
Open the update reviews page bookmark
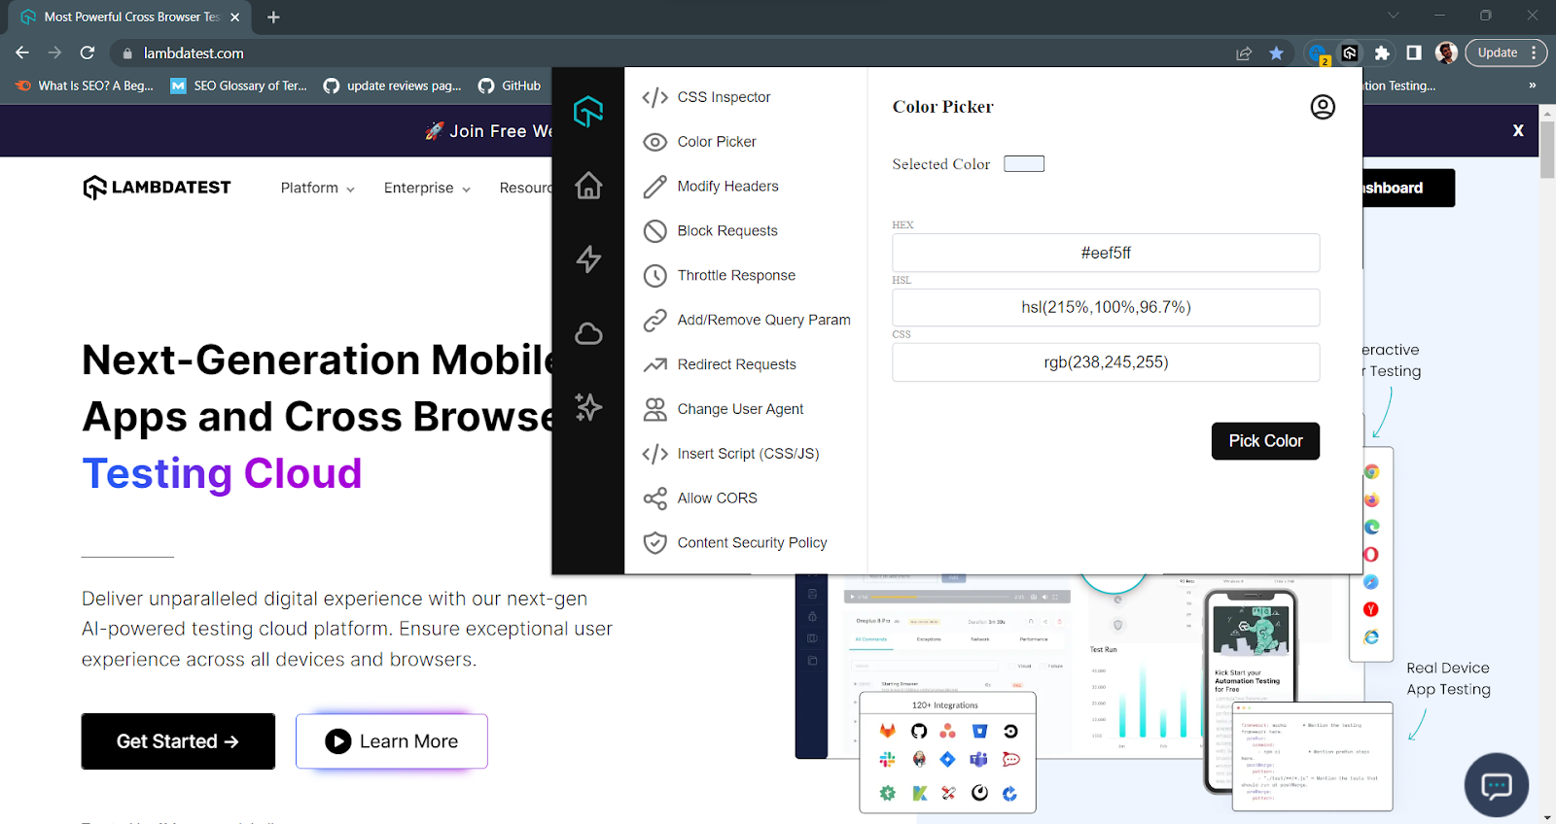pyautogui.click(x=393, y=86)
